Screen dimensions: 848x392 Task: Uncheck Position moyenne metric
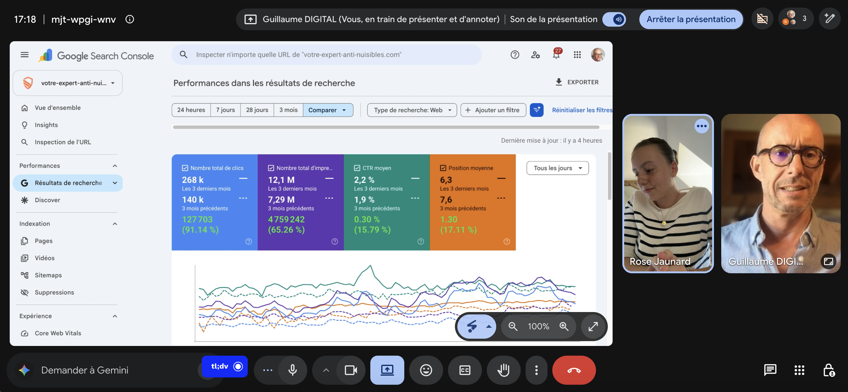coord(443,168)
